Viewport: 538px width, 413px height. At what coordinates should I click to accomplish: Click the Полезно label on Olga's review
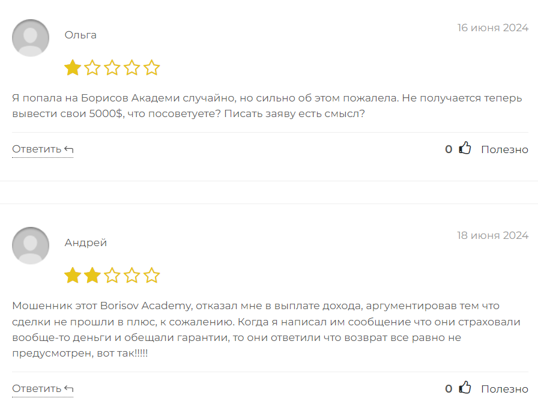pyautogui.click(x=505, y=149)
